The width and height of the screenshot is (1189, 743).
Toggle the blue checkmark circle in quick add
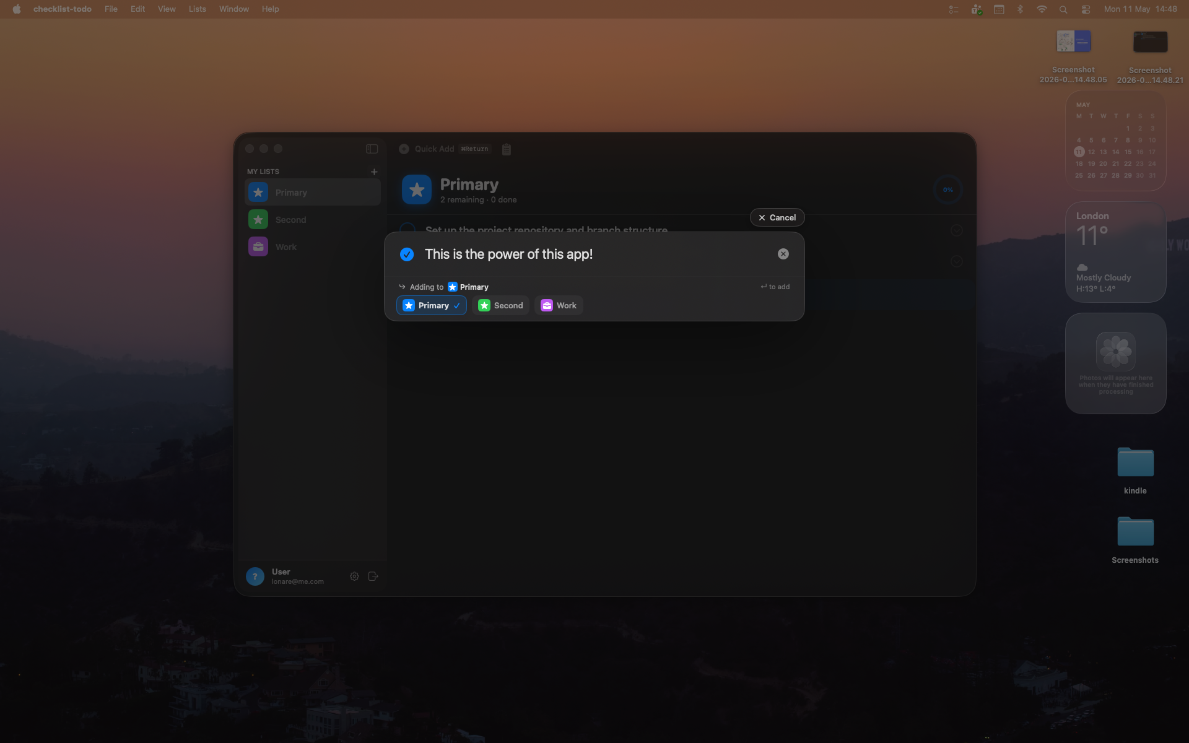(407, 254)
